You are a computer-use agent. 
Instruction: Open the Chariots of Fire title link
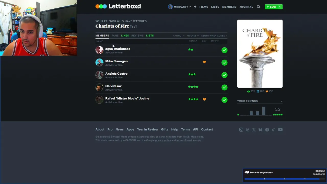[x=112, y=26]
